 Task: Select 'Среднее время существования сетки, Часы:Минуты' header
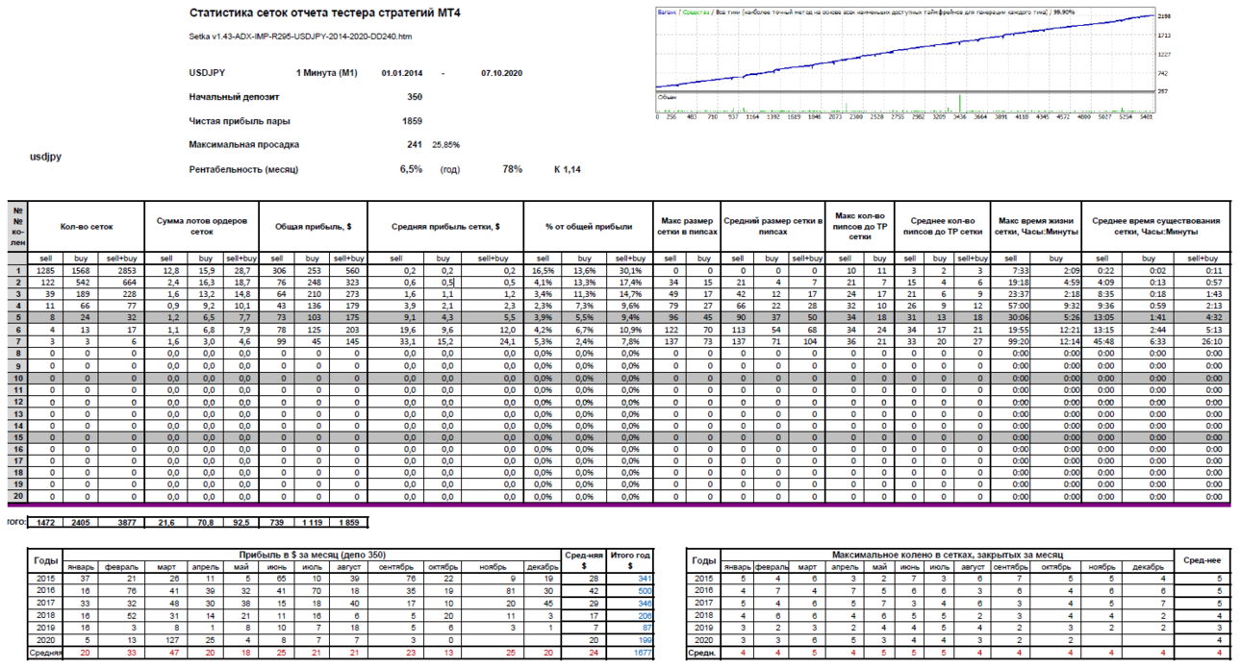tap(1156, 227)
